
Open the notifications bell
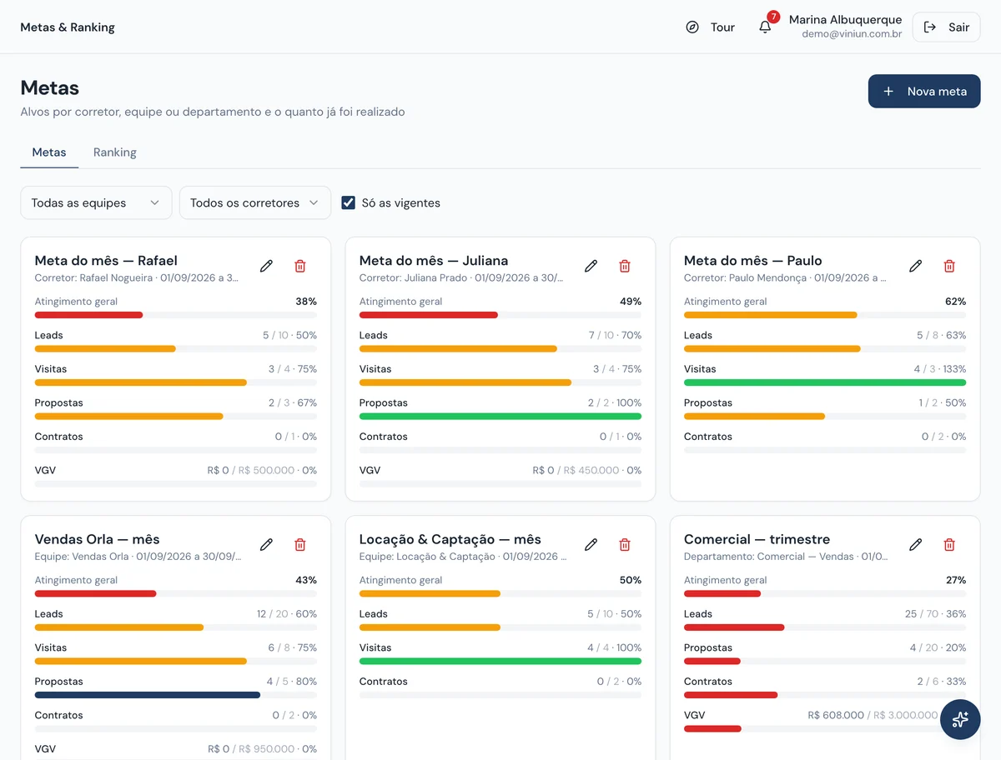click(x=765, y=27)
